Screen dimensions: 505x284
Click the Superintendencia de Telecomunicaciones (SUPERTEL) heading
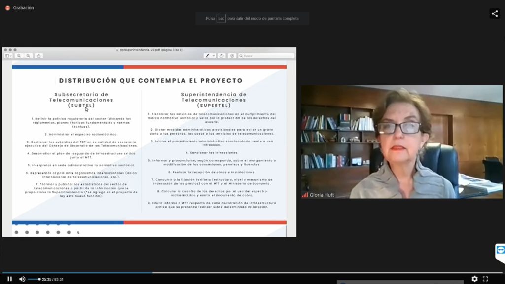pos(214,100)
